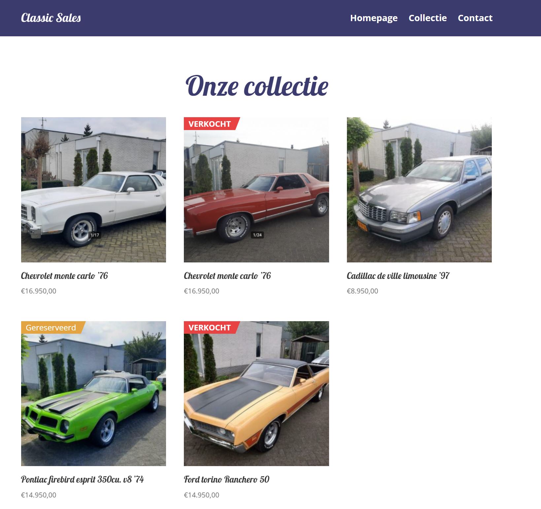Open the white Chevrolet Monte Carlo photo
The image size is (541, 509).
93,190
